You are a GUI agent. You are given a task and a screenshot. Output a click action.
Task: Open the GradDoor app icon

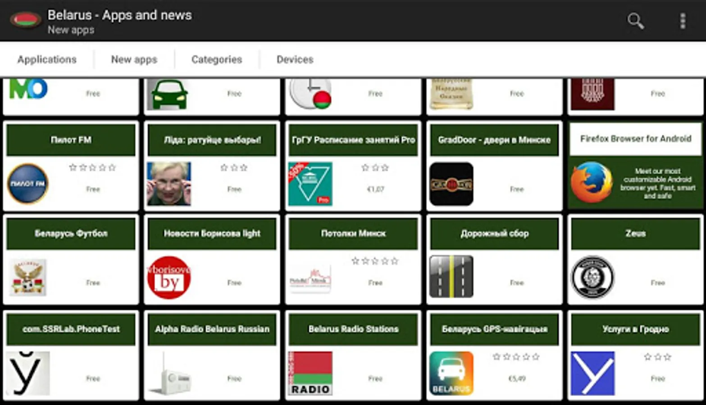tap(451, 184)
